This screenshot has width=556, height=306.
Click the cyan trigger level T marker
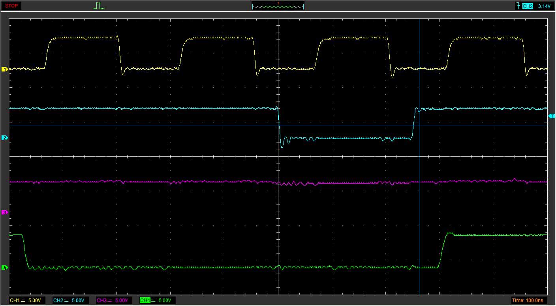551,116
